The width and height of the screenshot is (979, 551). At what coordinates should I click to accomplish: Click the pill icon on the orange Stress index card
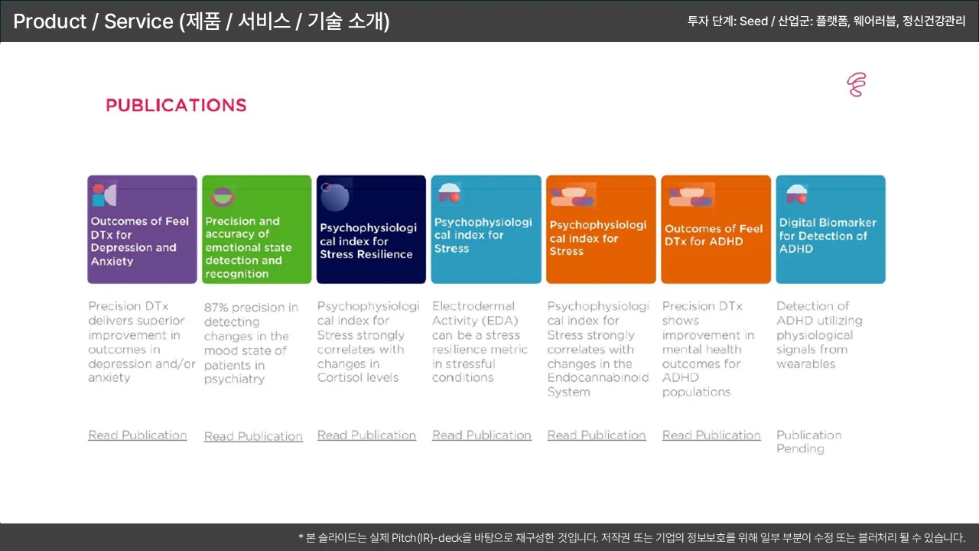pyautogui.click(x=573, y=197)
